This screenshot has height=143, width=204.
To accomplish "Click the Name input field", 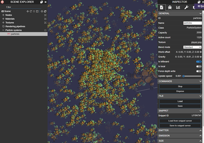I will 192,23.
